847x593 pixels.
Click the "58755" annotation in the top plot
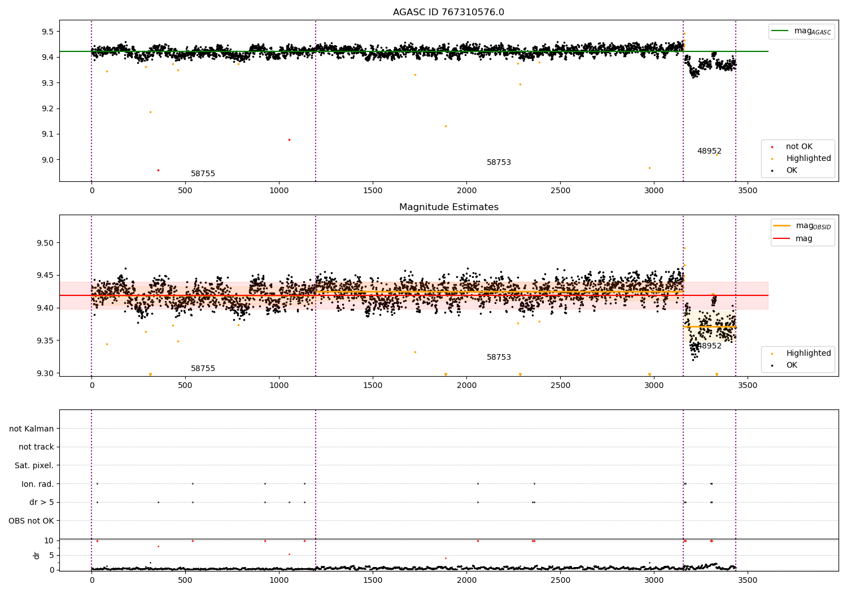click(203, 174)
